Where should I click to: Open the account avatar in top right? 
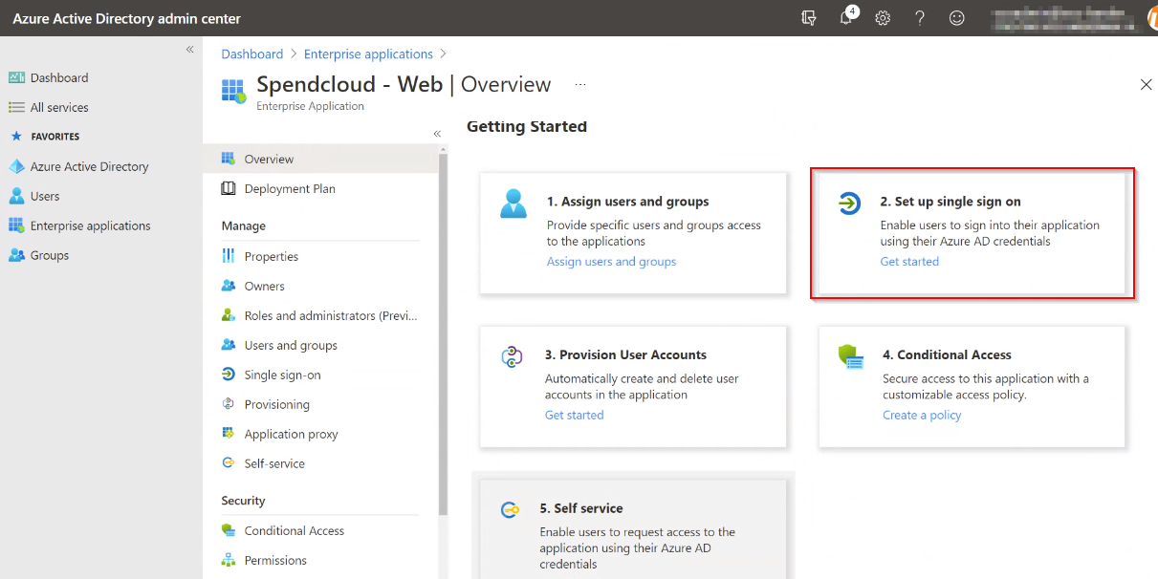click(x=1152, y=18)
